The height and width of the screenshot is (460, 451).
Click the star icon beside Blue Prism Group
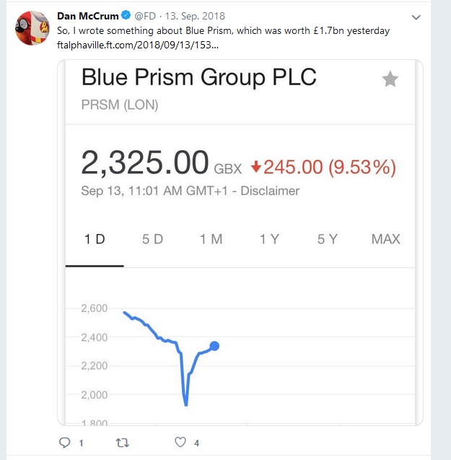coord(390,79)
